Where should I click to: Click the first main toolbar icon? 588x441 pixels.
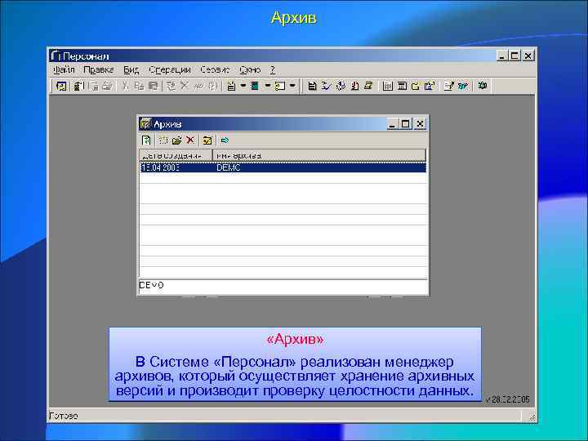coord(61,87)
